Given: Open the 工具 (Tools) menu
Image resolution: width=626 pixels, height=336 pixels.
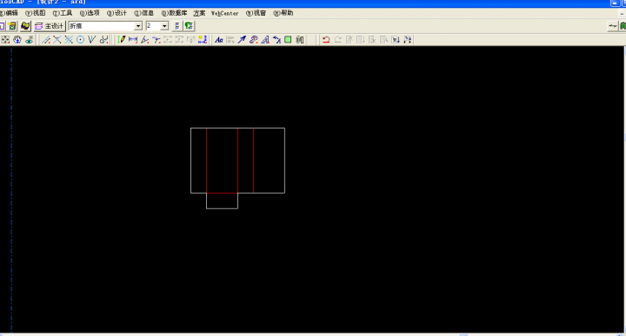Looking at the screenshot, I should (x=63, y=13).
